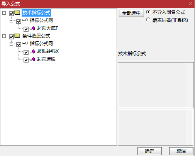Select the 覆盖同名(非系统) radio option
195x156 pixels.
click(x=148, y=20)
